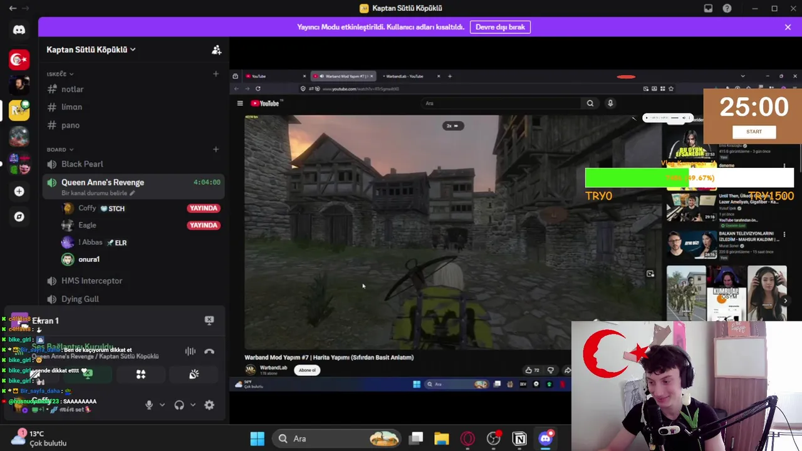Go back with Discord's back arrow

point(13,8)
